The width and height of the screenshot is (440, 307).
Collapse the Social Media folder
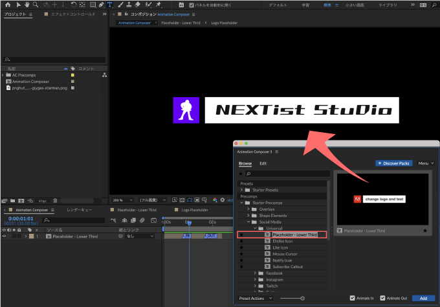[x=248, y=222]
